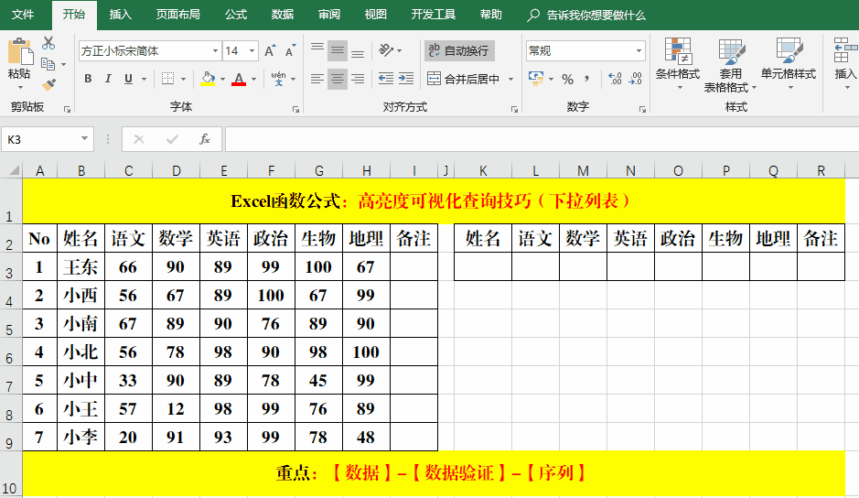Click the Cut scissors icon
Viewport: 859px width, 498px height.
48,43
